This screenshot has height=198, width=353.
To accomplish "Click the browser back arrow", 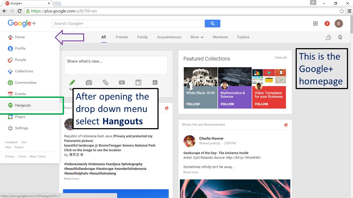I will pos(4,11).
